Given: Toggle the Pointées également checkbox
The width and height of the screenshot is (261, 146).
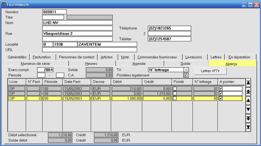Looking at the screenshot, I should tap(185, 75).
